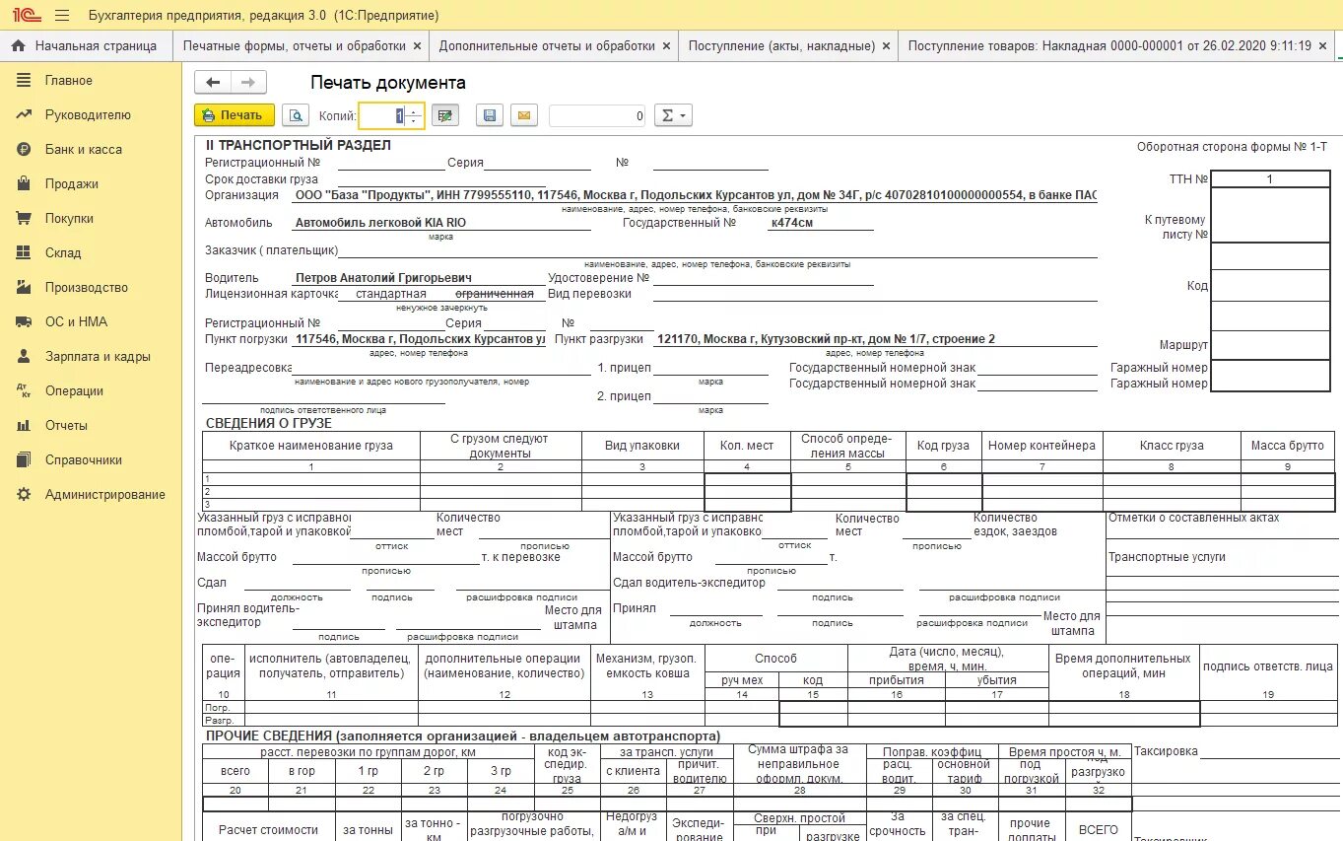Open the Склад section
This screenshot has height=841, width=1343.
pos(91,253)
